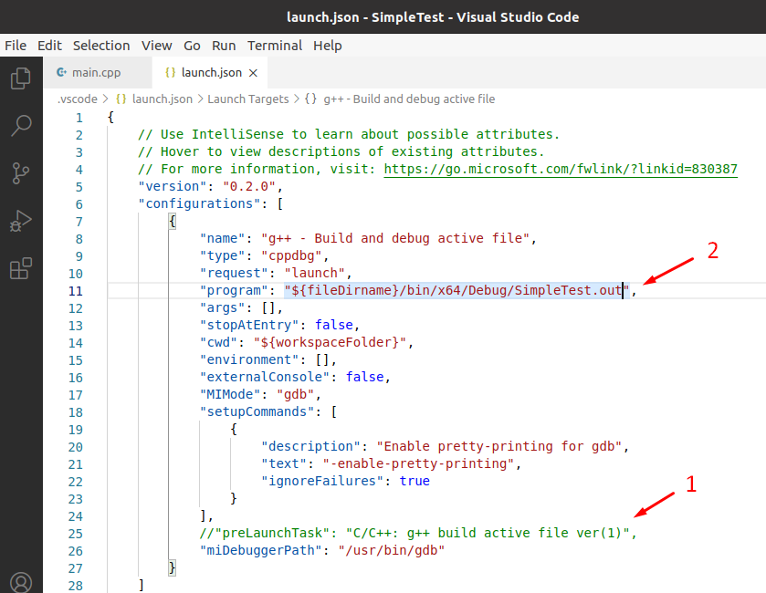
Task: Click the "configurations" key
Action: pos(199,203)
